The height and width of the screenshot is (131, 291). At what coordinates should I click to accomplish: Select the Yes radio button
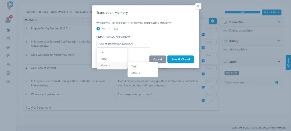tap(98, 29)
